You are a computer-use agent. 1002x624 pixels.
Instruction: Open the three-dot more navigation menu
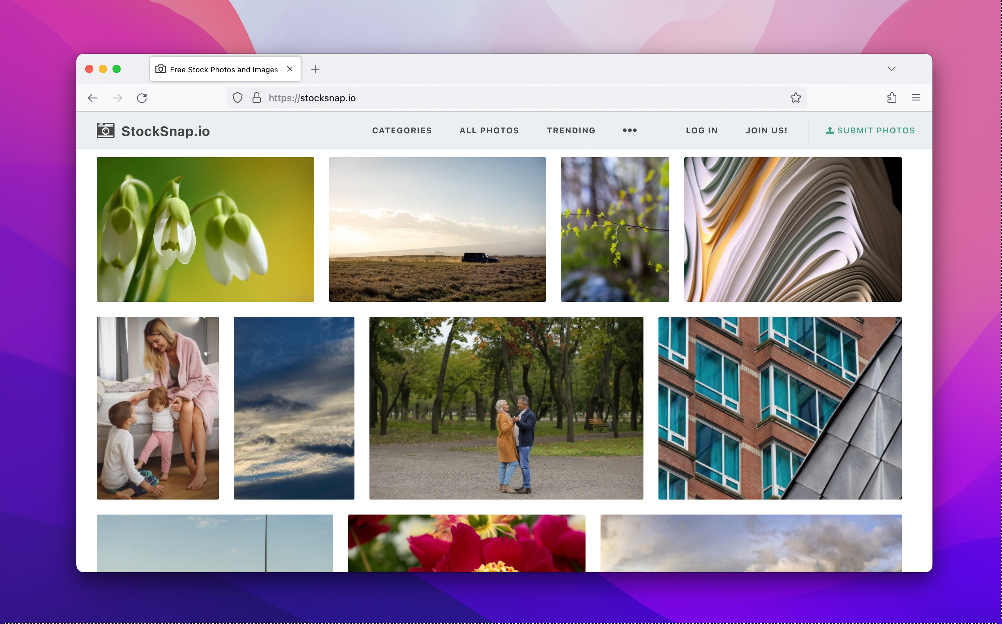tap(629, 130)
